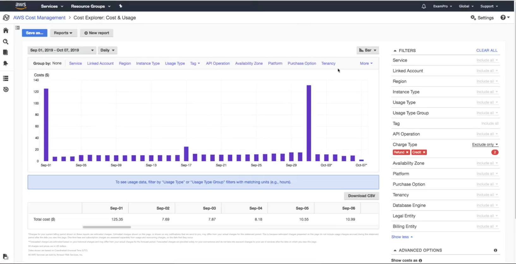Open the Global region menu

(x=466, y=6)
